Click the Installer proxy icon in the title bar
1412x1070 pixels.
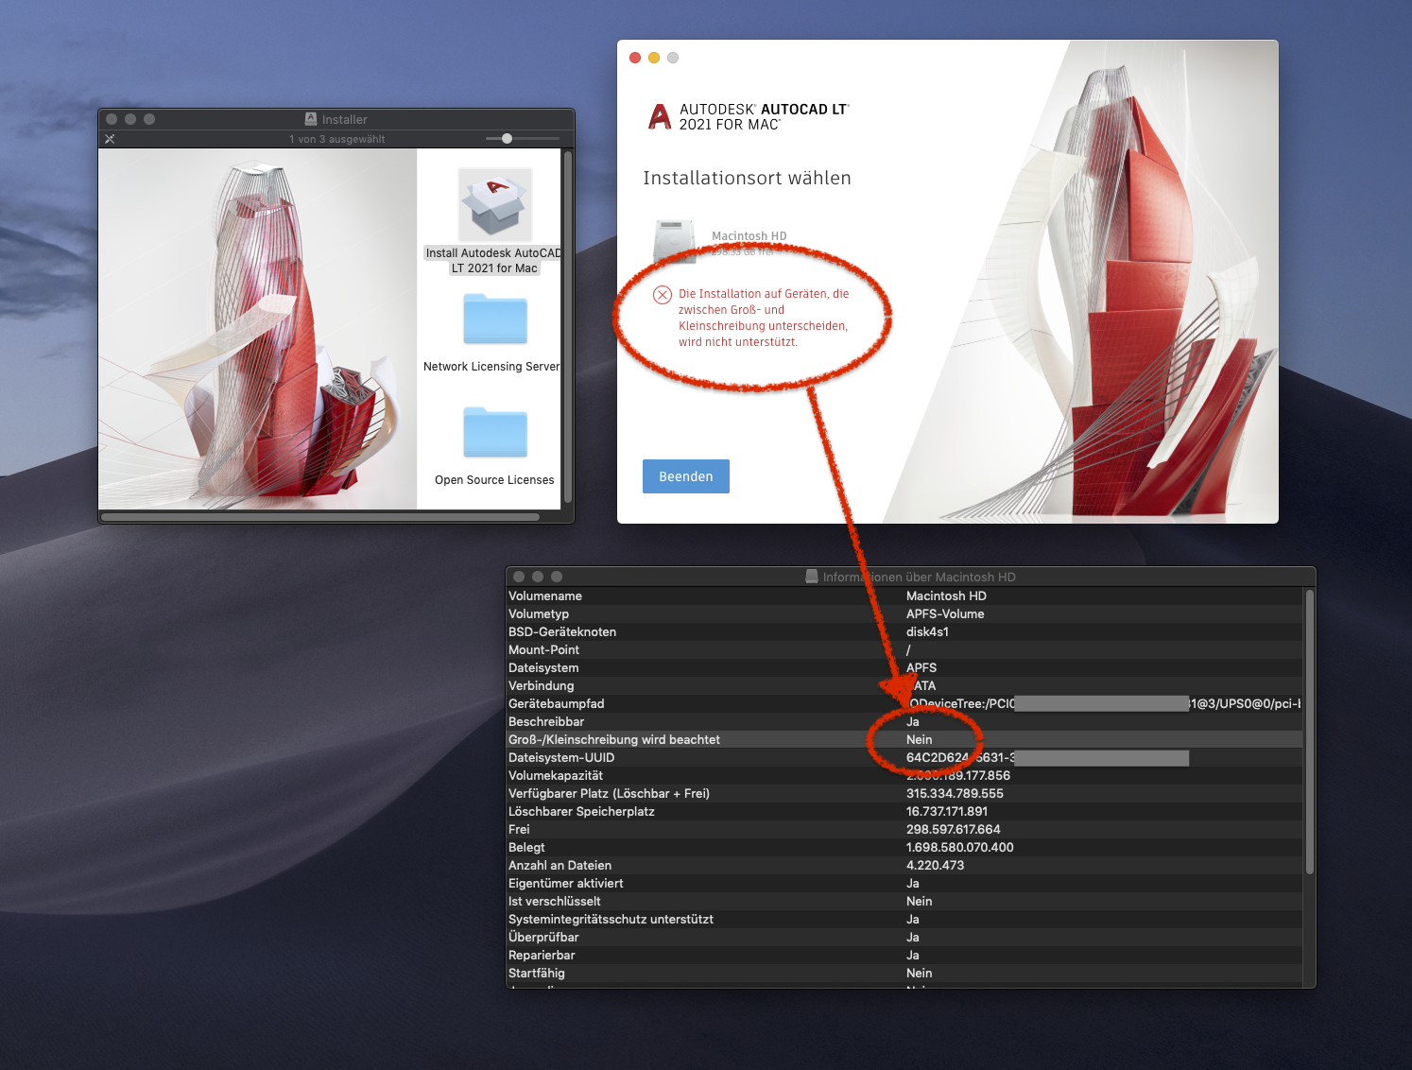[x=311, y=118]
